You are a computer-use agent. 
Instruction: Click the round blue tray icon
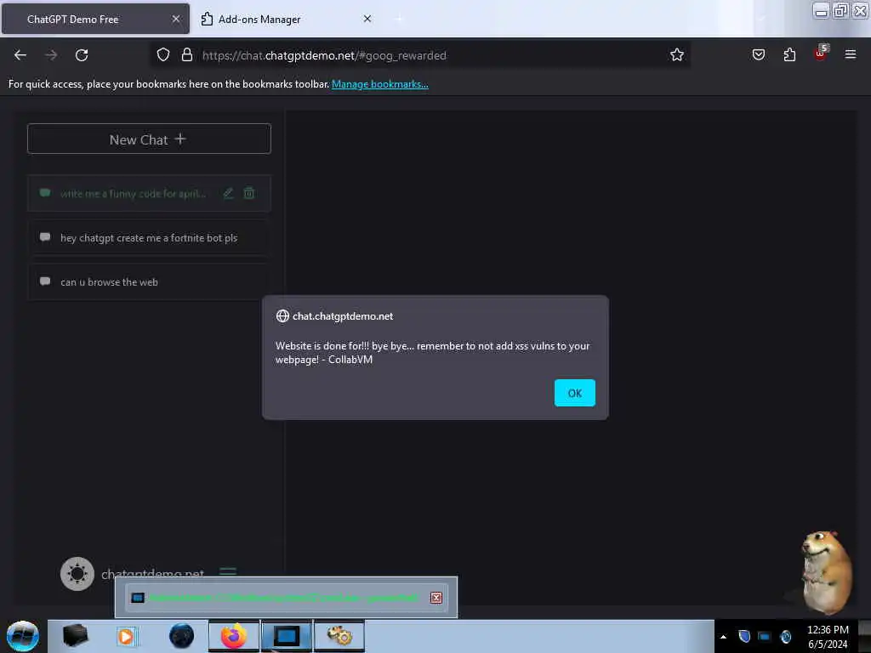pos(785,636)
